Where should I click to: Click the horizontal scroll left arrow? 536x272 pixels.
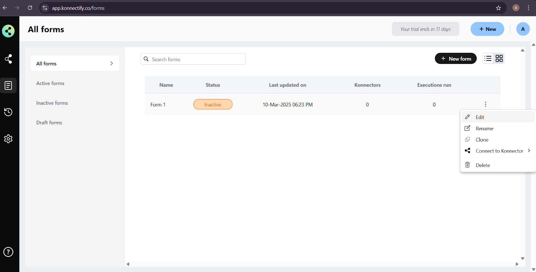(128, 264)
